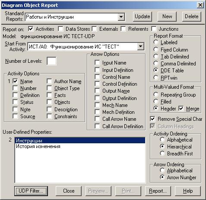Choose Hierarchical activity ordering
Screen dimensions: 206x200
click(162, 146)
